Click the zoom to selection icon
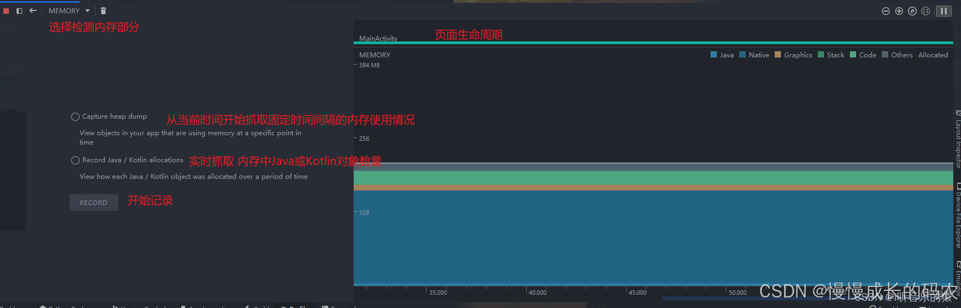 click(x=926, y=11)
